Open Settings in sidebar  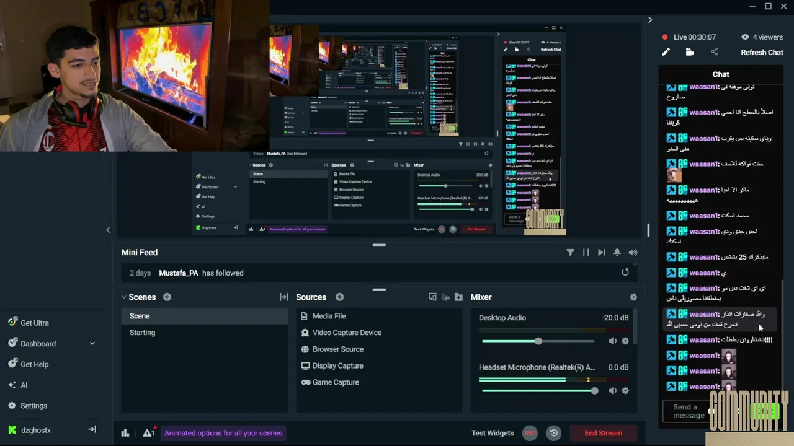tap(27, 406)
